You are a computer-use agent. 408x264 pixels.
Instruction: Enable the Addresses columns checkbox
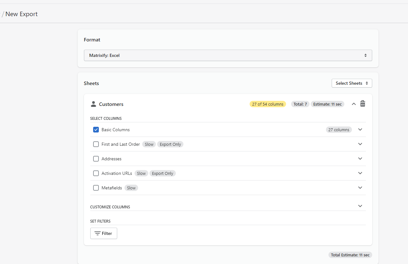point(96,158)
